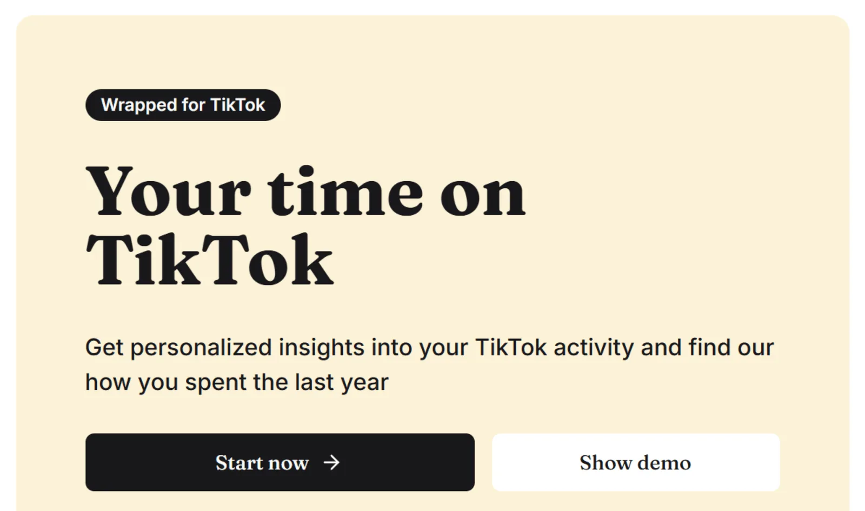The width and height of the screenshot is (865, 511).
Task: Click the "how you spent the last year" text
Action: [x=237, y=382]
